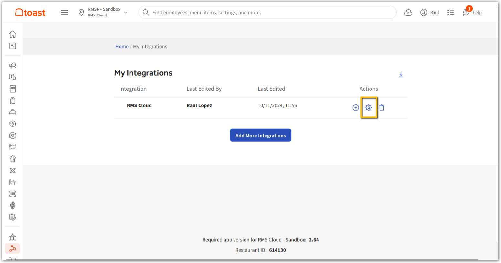Click the Actions column header
Viewport: 501px width, 263px height.
pyautogui.click(x=369, y=89)
